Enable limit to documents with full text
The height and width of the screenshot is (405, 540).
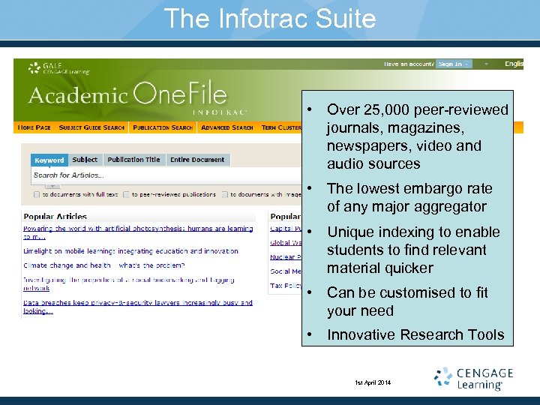[x=37, y=194]
